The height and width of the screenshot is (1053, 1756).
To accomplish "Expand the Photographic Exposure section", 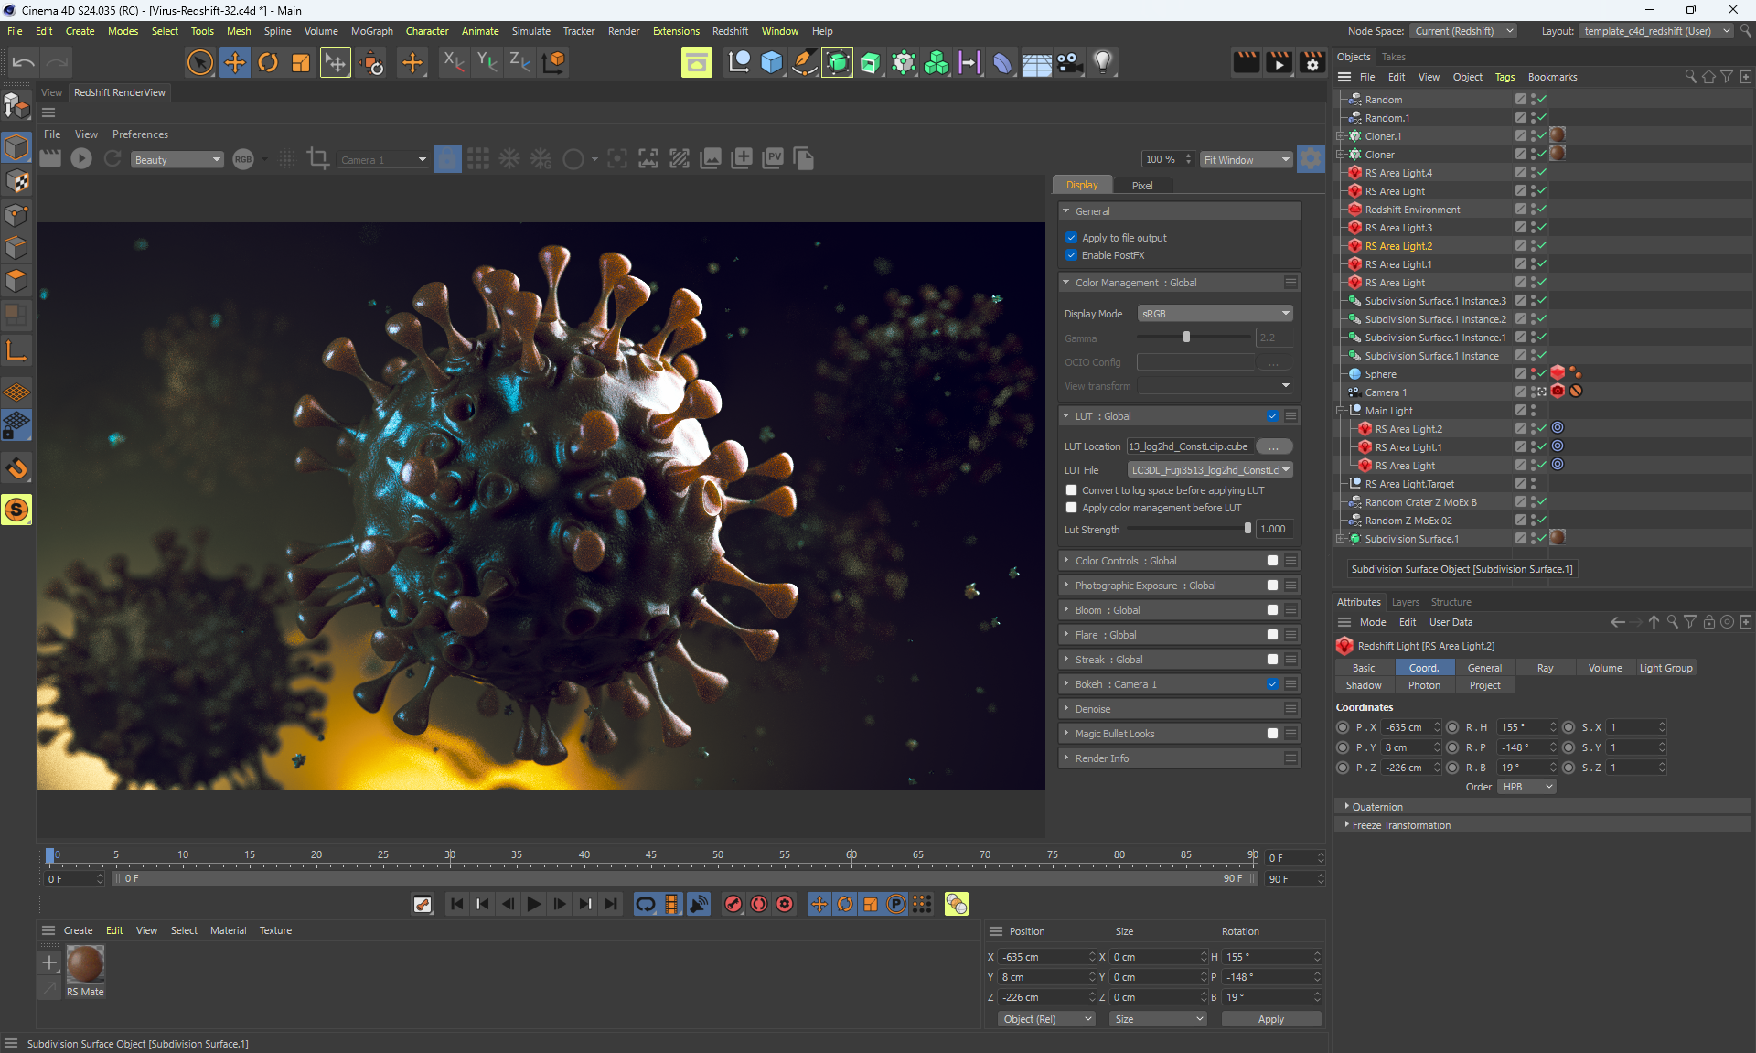I will [x=1066, y=586].
